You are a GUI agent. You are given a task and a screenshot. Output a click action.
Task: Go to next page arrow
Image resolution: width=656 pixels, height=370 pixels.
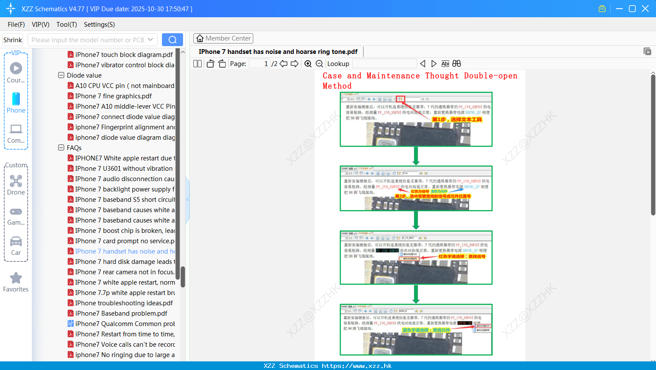click(295, 64)
